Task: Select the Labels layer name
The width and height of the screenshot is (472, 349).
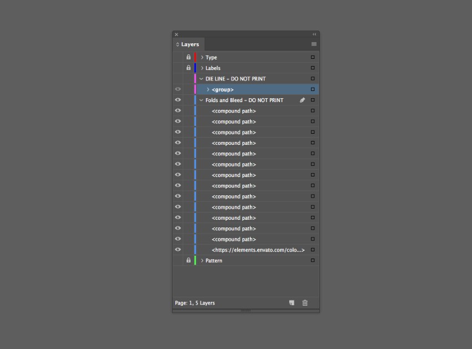Action: pos(213,68)
